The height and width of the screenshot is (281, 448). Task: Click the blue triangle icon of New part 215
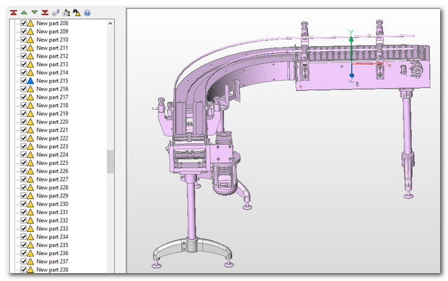pyautogui.click(x=30, y=81)
